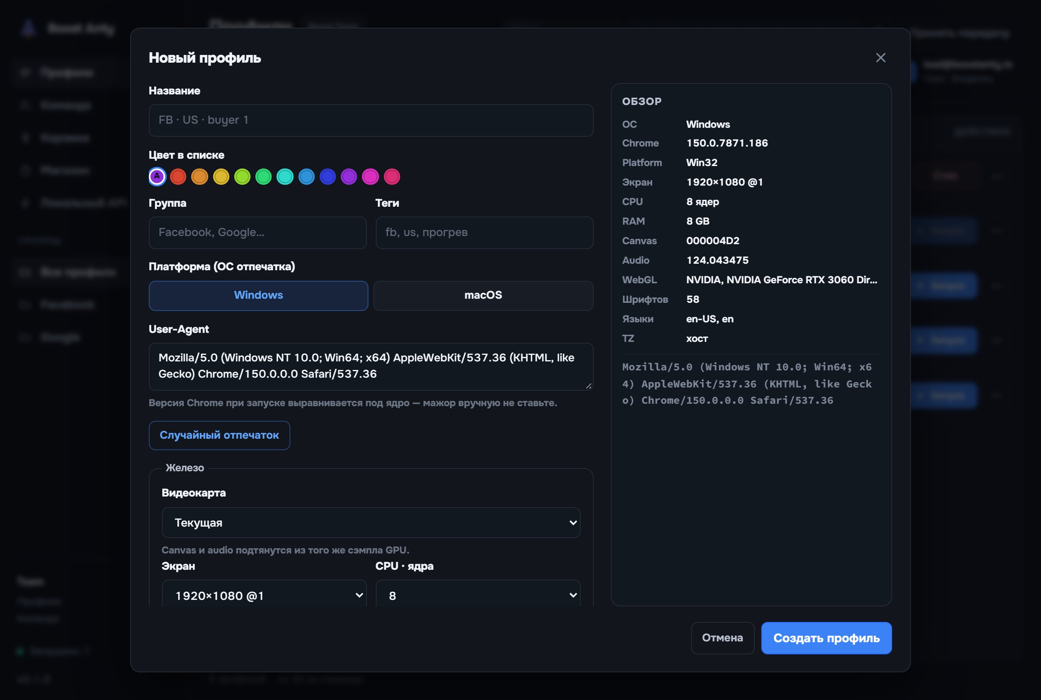Click the overview user-agent string text
The width and height of the screenshot is (1041, 700).
(x=747, y=384)
